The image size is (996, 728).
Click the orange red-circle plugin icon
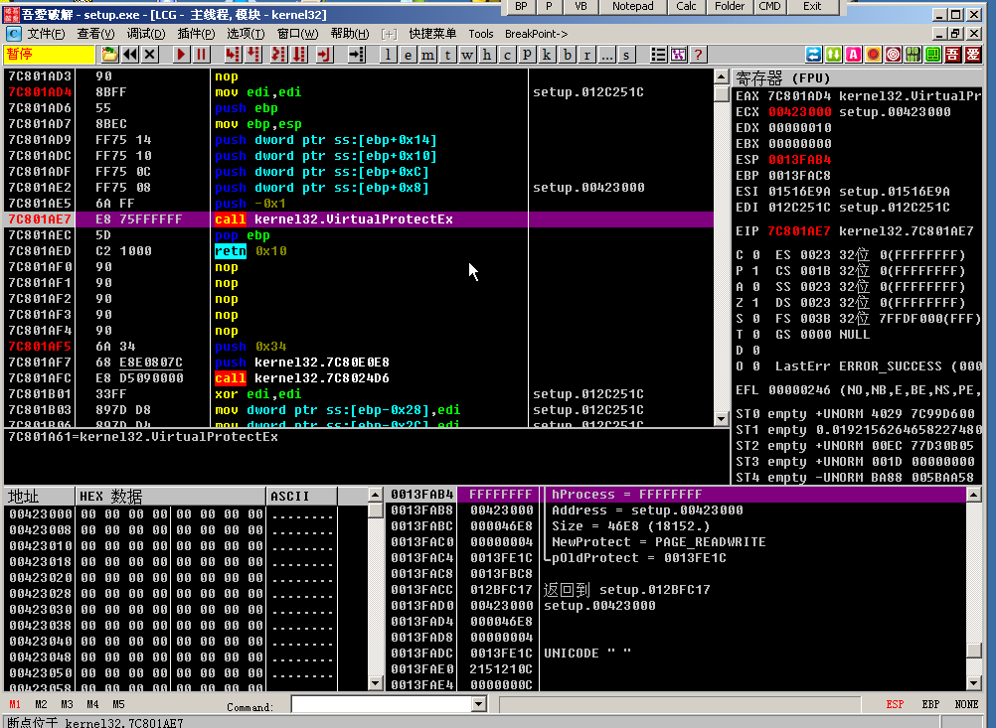(x=874, y=55)
